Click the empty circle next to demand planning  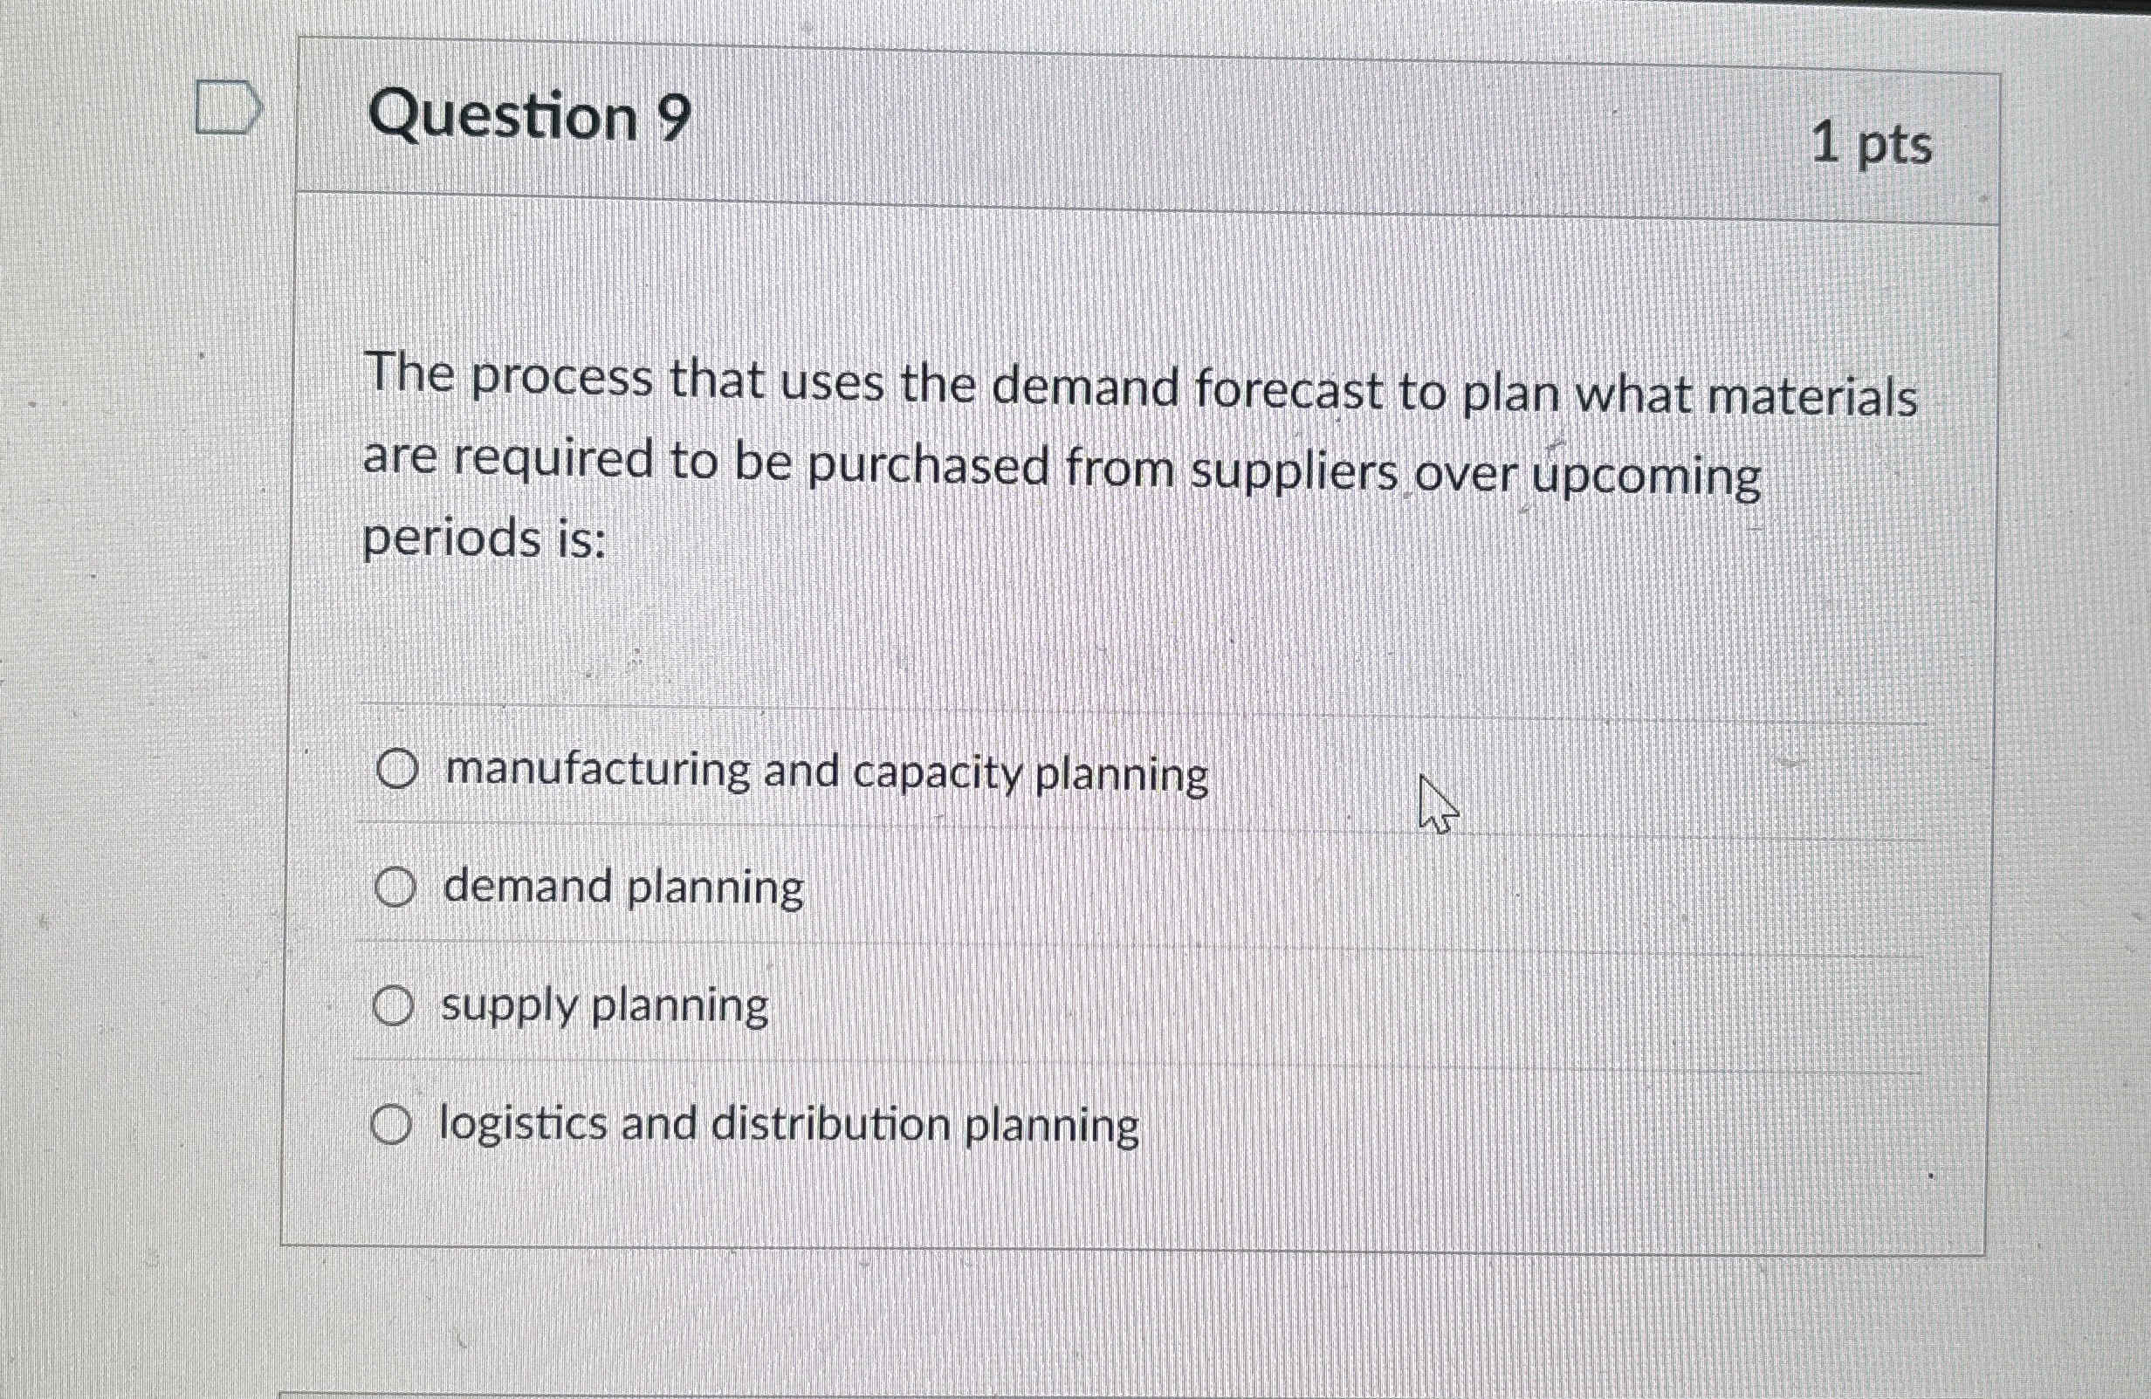pos(398,888)
